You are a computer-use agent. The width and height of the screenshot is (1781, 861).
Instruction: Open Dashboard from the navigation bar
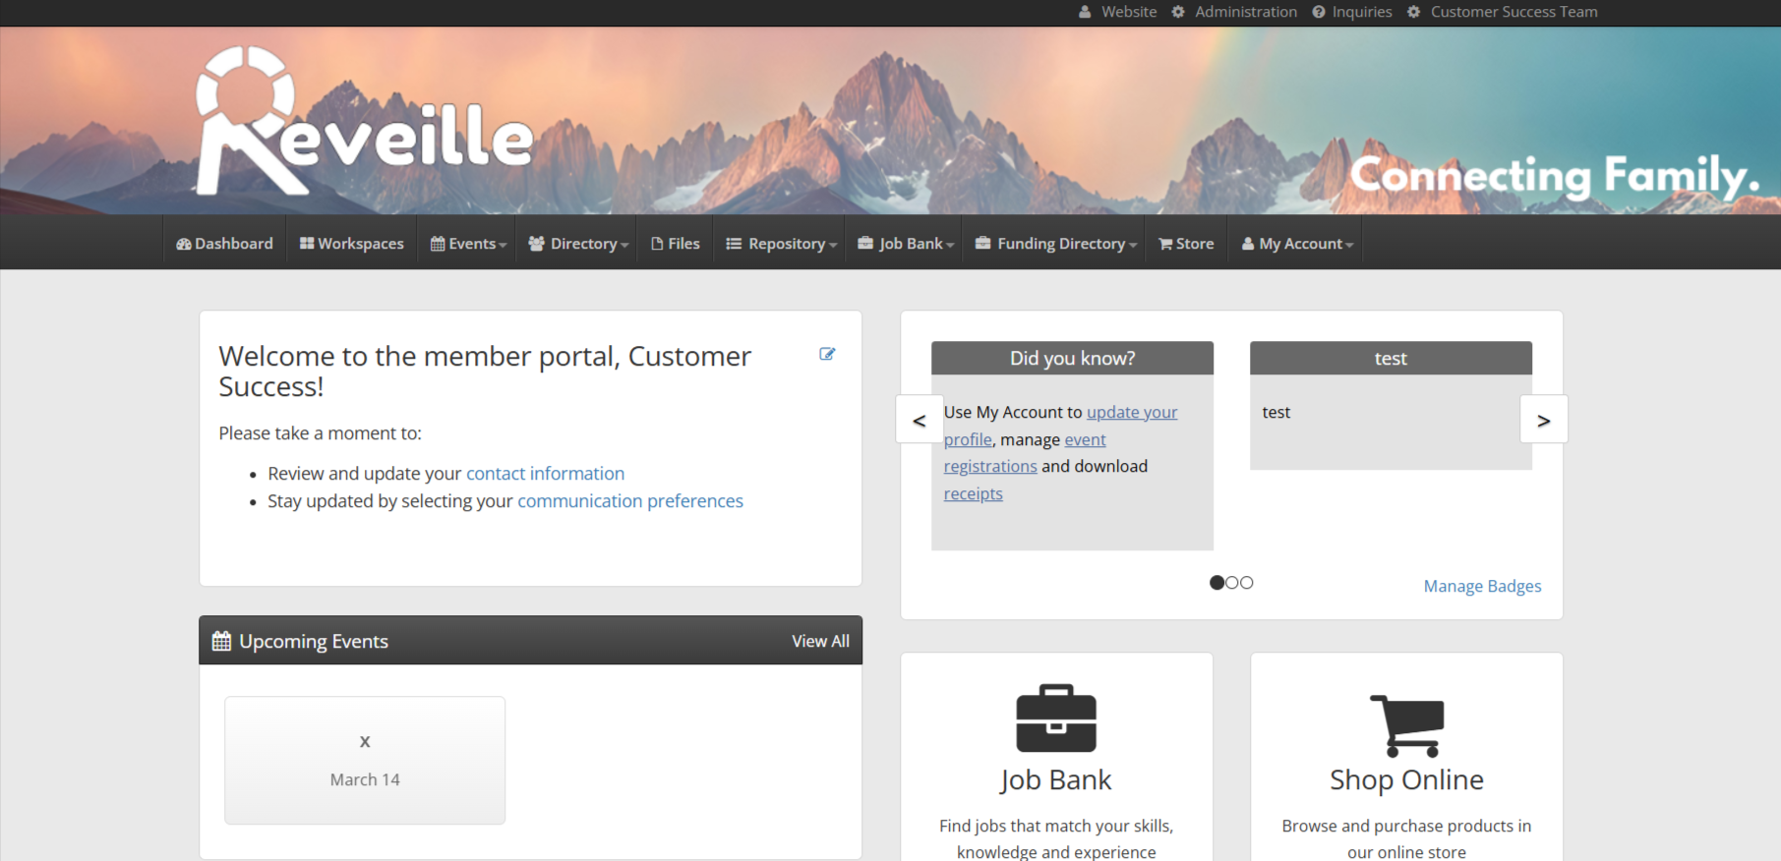[224, 244]
